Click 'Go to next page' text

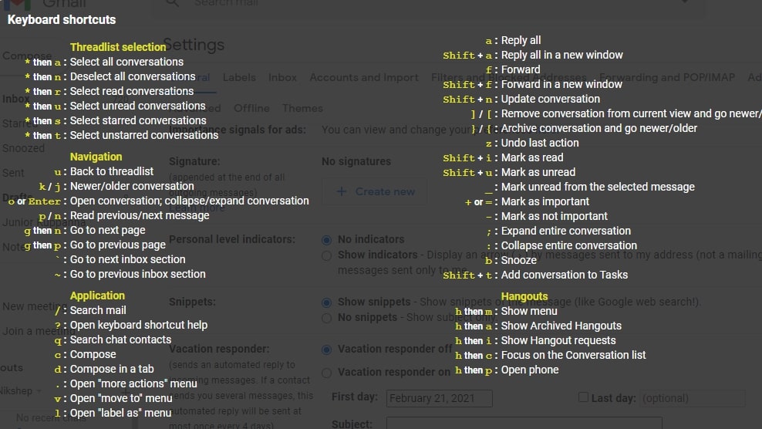[x=107, y=230]
